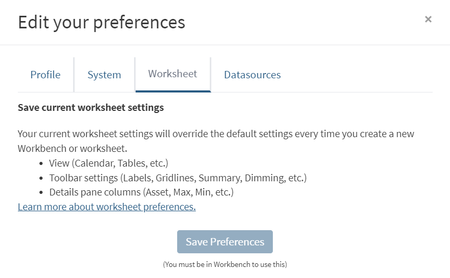The height and width of the screenshot is (278, 450).
Task: Close the Edit your preferences dialog
Action: point(428,19)
